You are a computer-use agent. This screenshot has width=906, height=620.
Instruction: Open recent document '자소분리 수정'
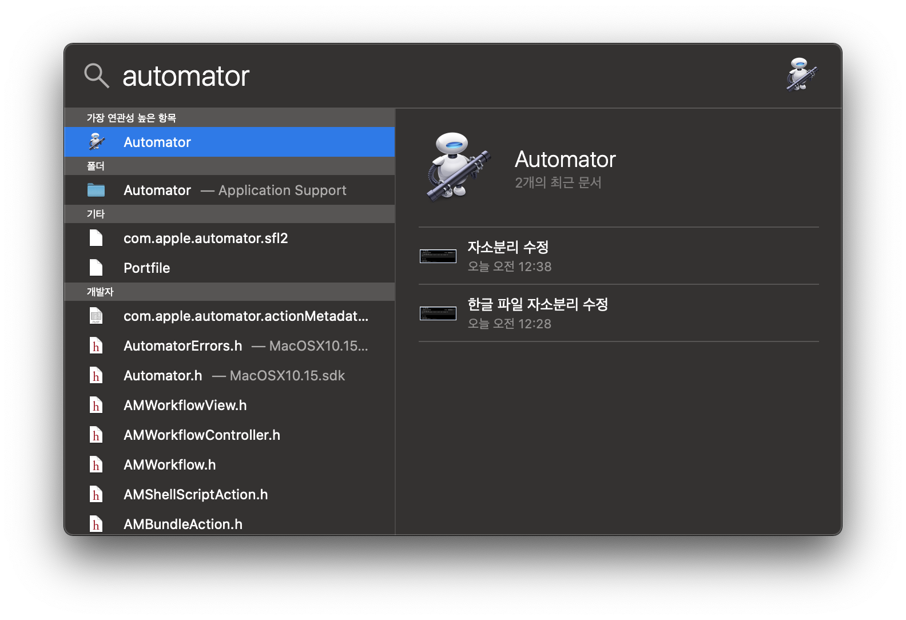(x=619, y=256)
